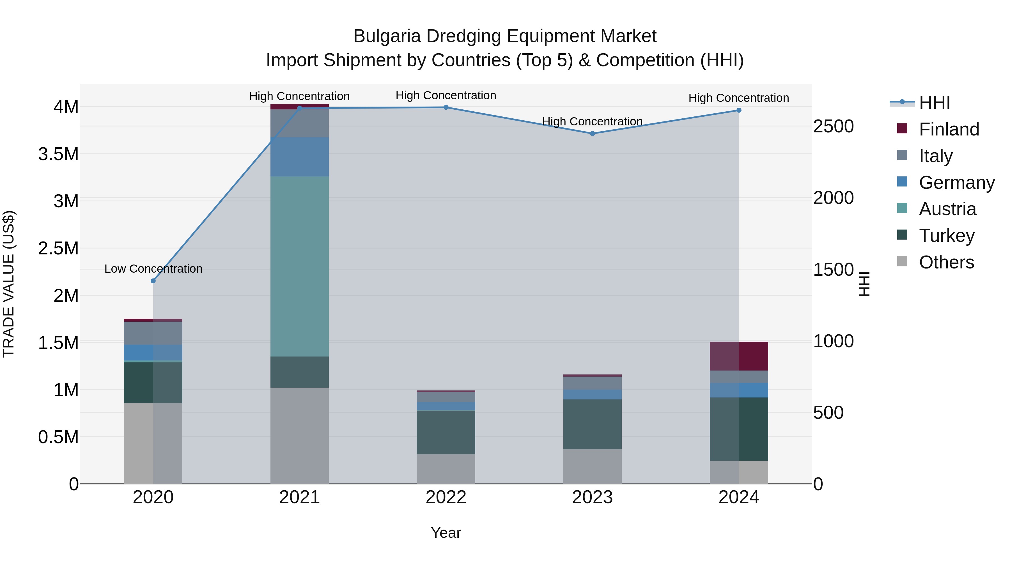Click the 'Low Concentration' annotation
The image size is (1010, 568).
(x=153, y=269)
